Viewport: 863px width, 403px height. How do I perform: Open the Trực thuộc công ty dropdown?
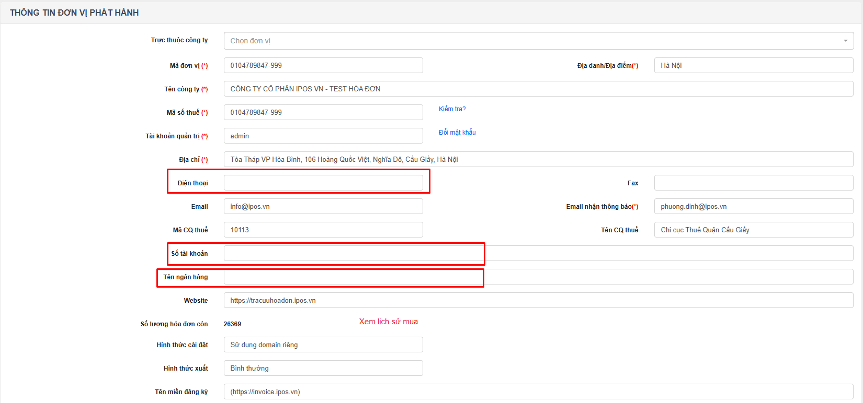click(538, 41)
